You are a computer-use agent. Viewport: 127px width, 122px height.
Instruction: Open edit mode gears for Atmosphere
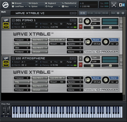[6, 58]
